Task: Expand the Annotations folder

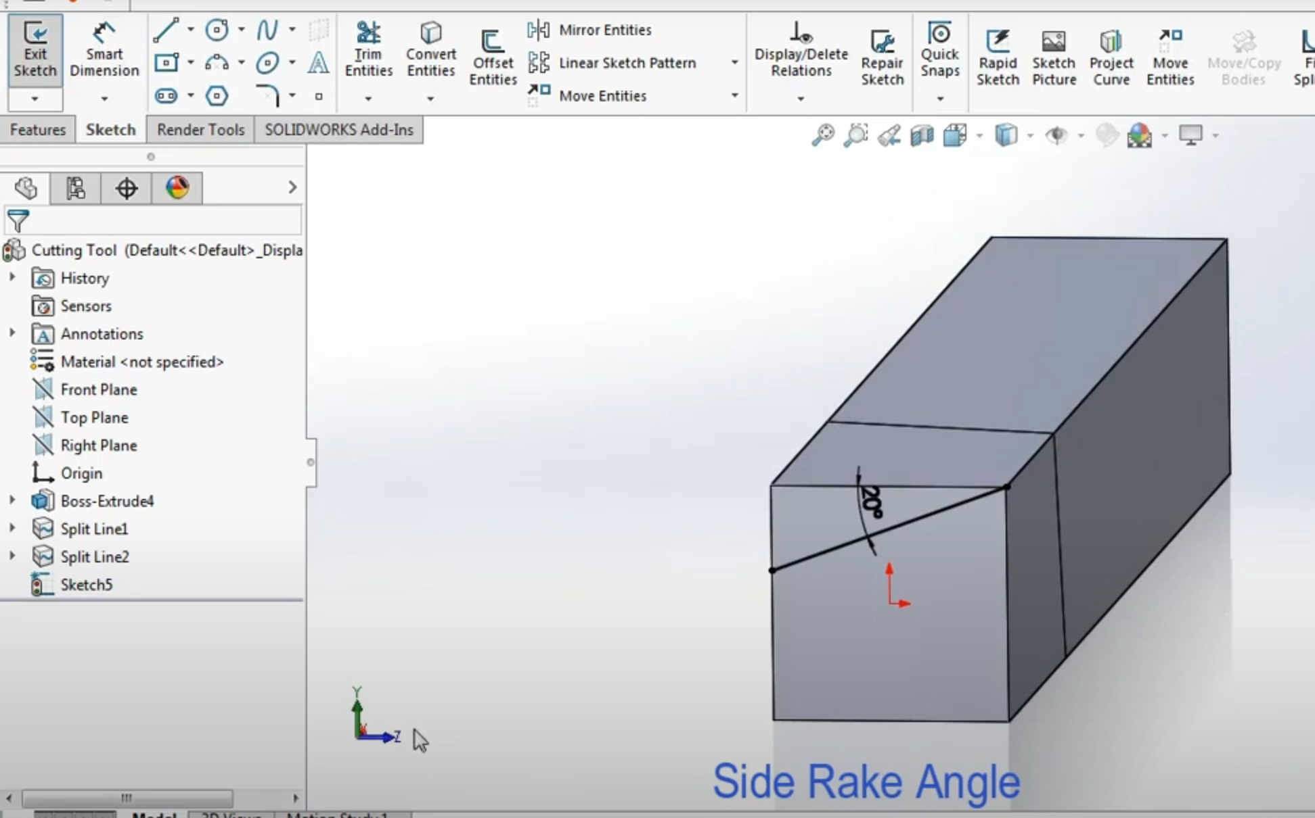Action: 12,333
